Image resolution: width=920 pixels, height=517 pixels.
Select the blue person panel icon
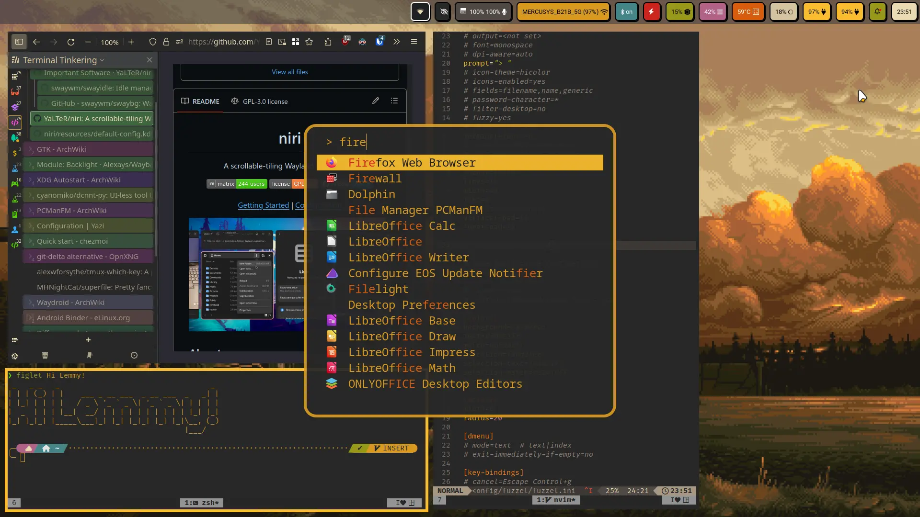15,229
